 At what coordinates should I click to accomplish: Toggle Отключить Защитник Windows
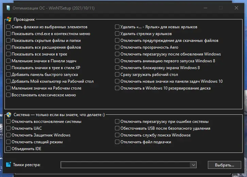coord(9,135)
